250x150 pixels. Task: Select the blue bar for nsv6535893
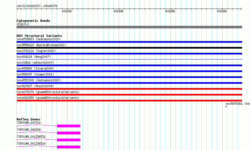[129, 42]
